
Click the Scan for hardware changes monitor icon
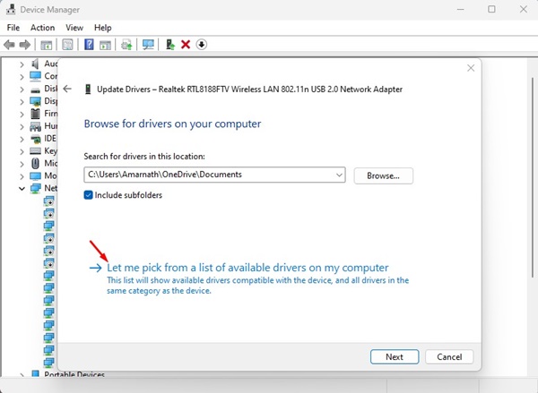click(148, 45)
